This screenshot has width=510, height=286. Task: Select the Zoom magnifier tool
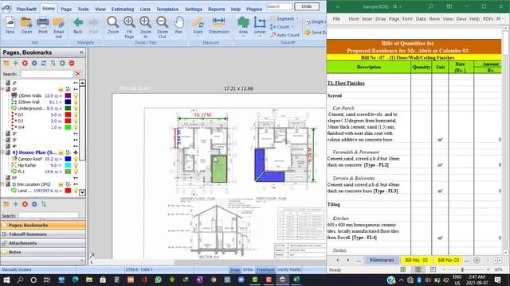[x=113, y=25]
